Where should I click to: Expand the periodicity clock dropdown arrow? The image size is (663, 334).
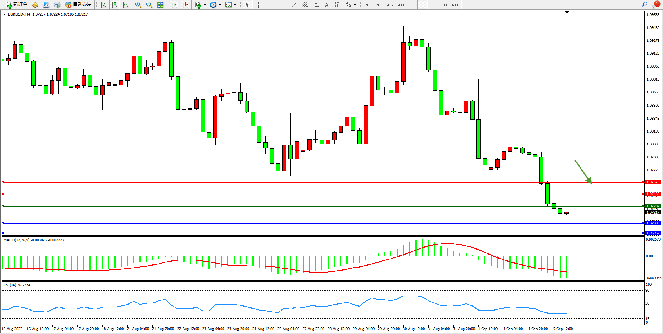(x=220, y=5)
